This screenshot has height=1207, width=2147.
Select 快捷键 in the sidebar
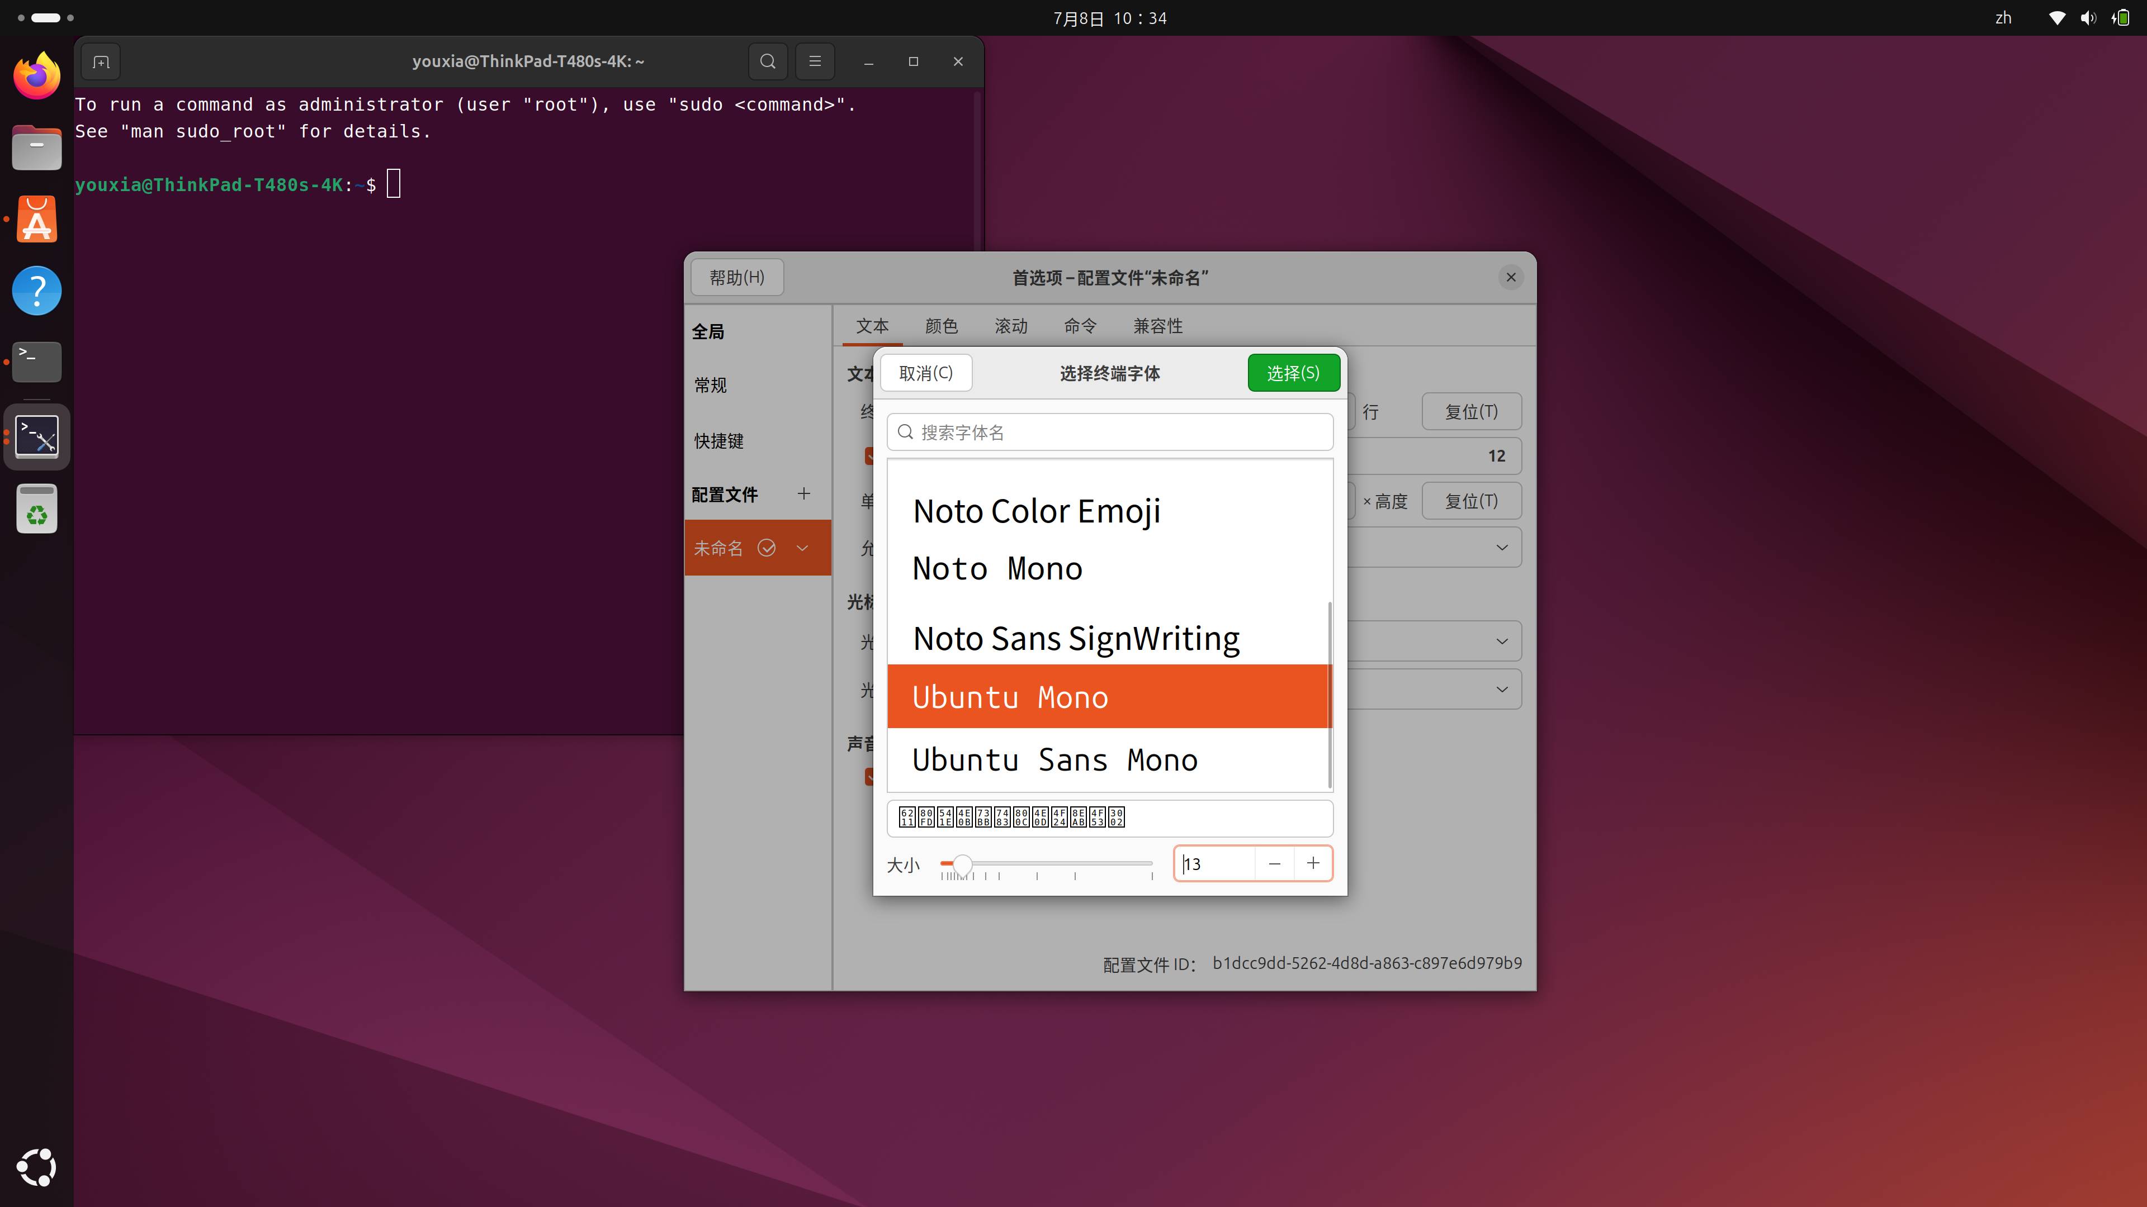[x=758, y=441]
